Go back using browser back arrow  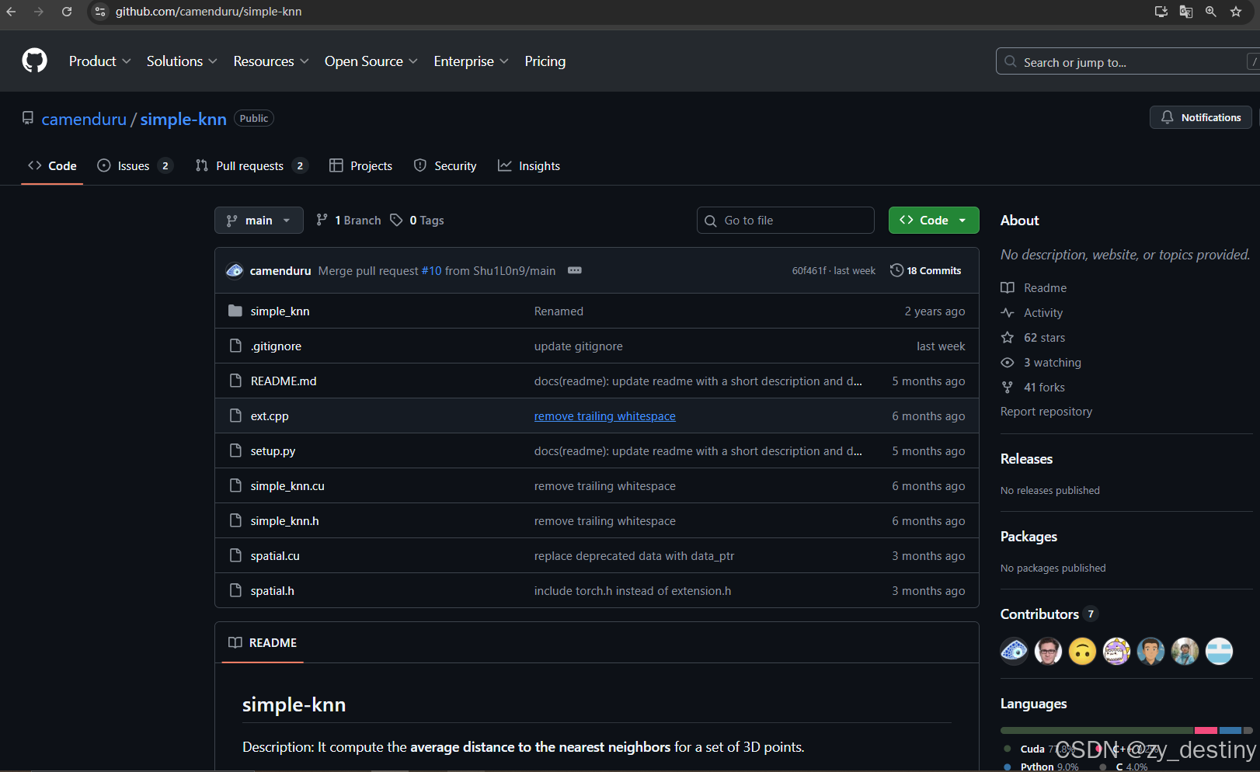(11, 12)
